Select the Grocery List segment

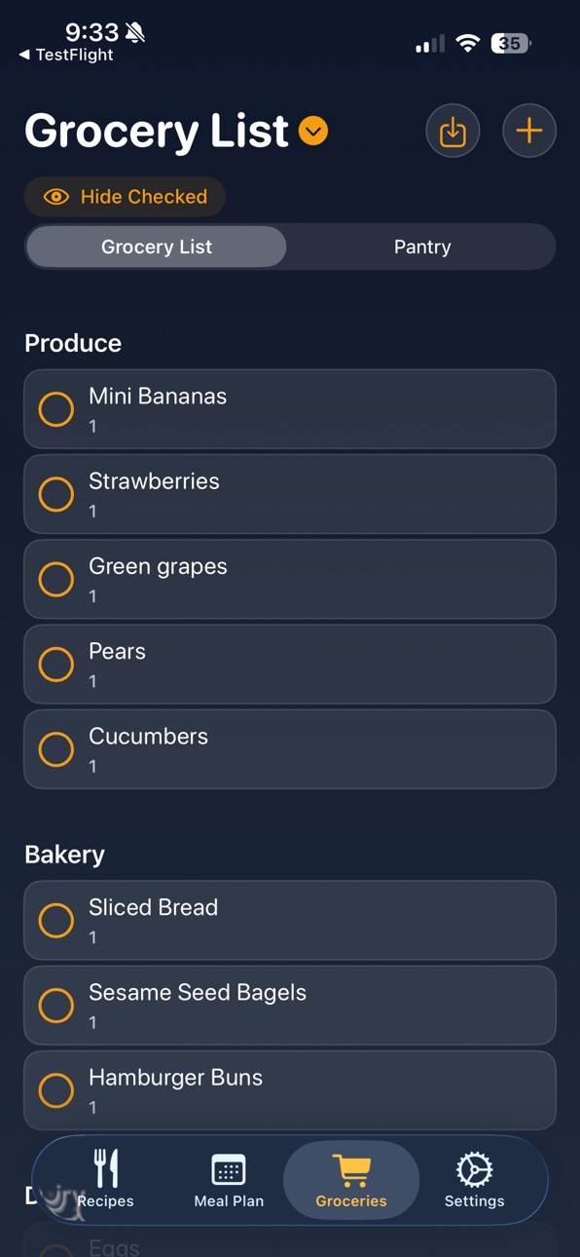click(x=157, y=247)
